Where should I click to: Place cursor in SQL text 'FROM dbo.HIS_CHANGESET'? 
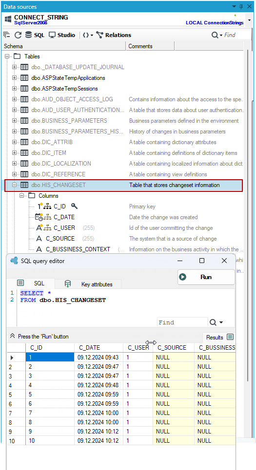pos(63,300)
